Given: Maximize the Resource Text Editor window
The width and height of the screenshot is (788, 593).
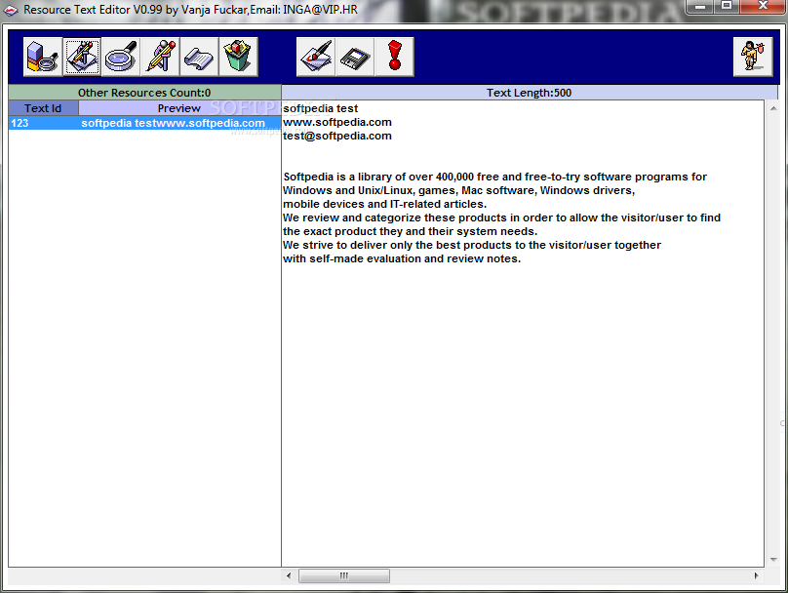Looking at the screenshot, I should [x=727, y=6].
